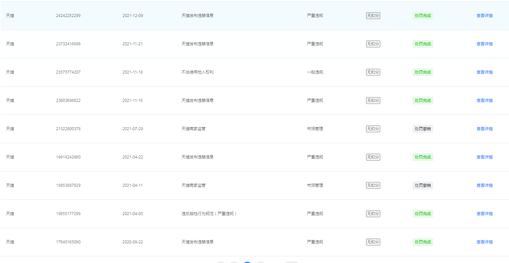The width and height of the screenshot is (509, 263).
Task: Click the 无扣分 tag in row 24242252299
Action: coord(373,16)
